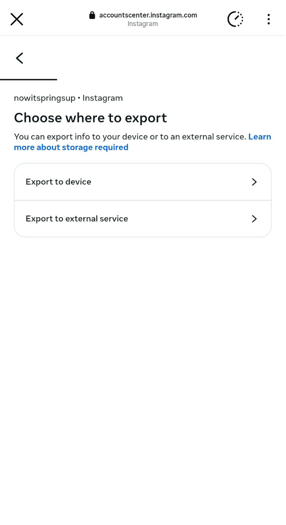Expand the Export to device chevron
Viewport: 286px width, 525px height.
pos(254,182)
